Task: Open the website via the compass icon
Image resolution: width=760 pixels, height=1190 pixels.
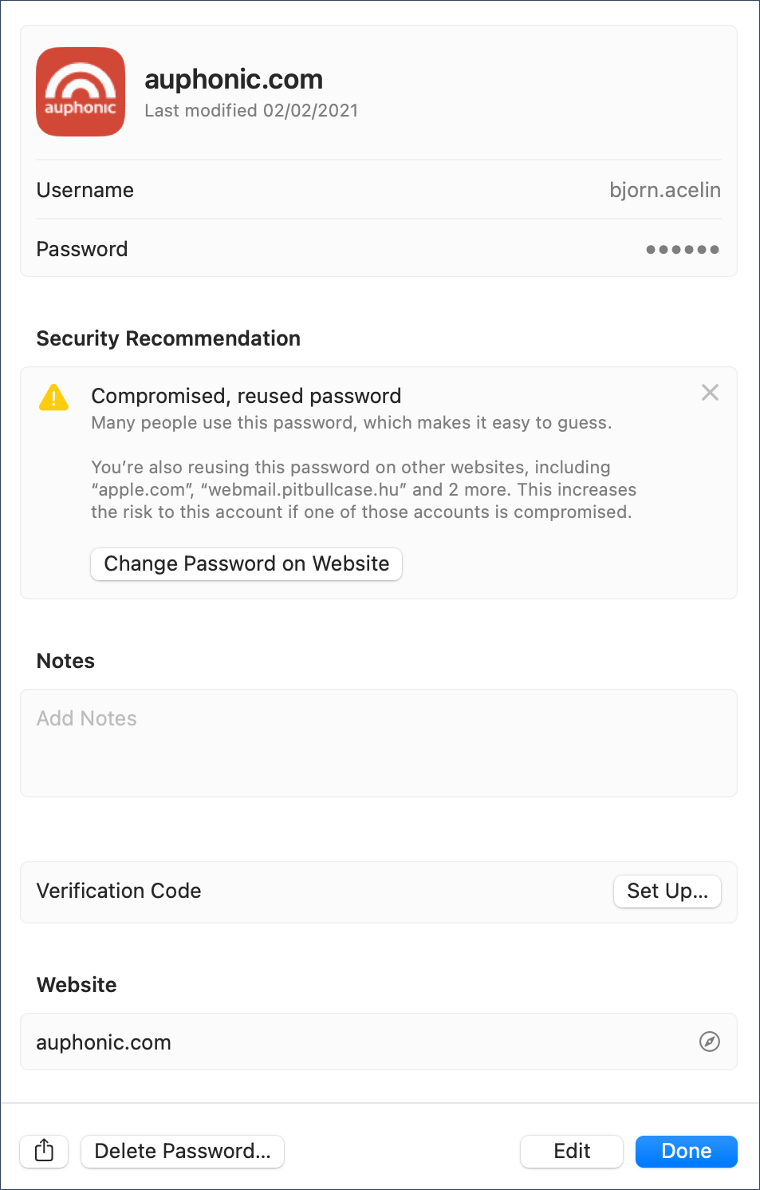Action: click(x=710, y=1042)
